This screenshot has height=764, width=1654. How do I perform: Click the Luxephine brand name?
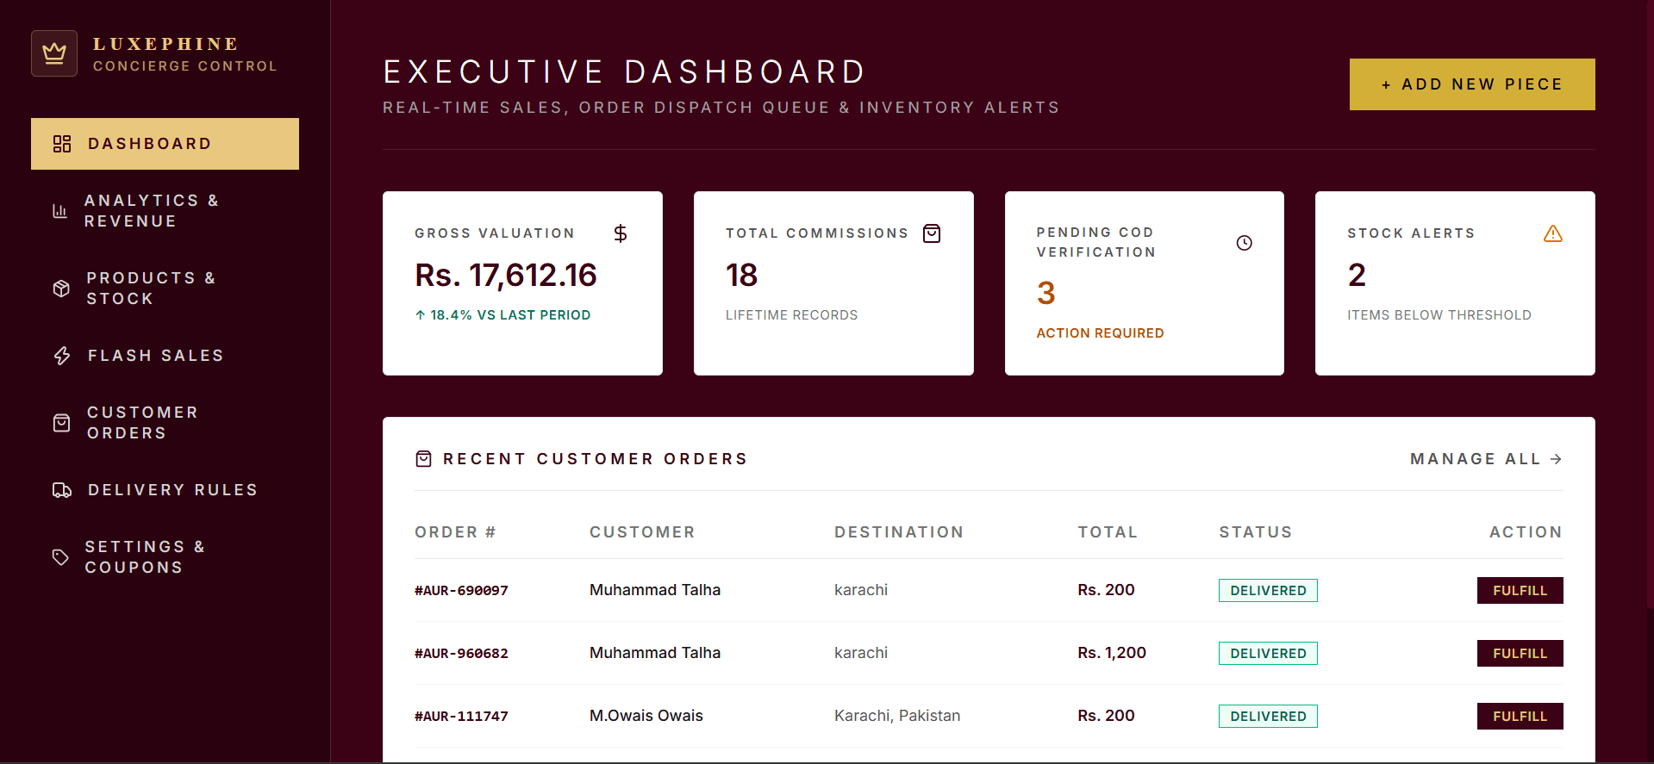click(165, 44)
